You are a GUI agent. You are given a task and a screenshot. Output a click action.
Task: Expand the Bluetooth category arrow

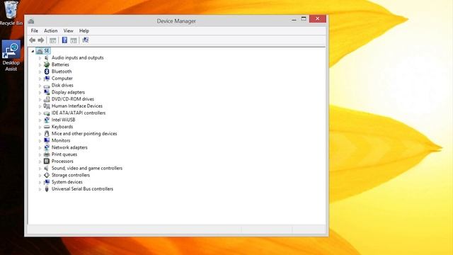click(x=40, y=72)
